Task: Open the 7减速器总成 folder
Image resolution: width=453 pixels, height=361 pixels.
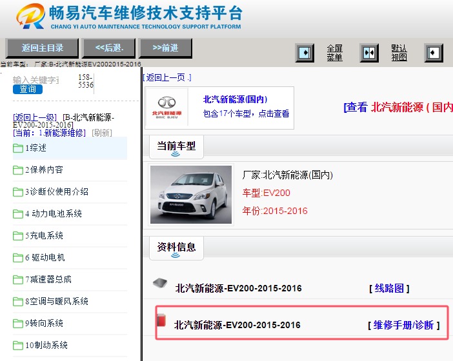Action: pos(70,280)
